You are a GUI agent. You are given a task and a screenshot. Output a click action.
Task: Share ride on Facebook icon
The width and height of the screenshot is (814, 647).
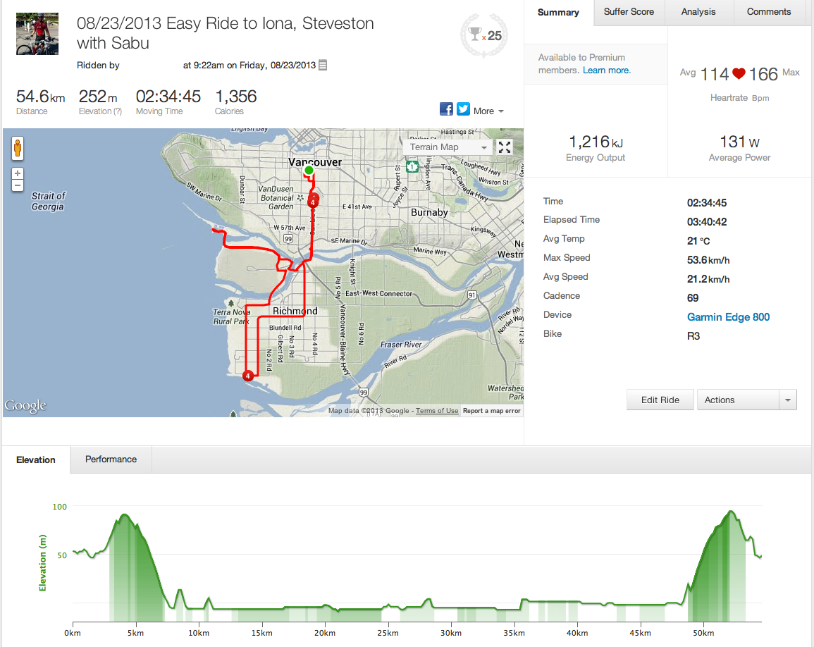446,109
